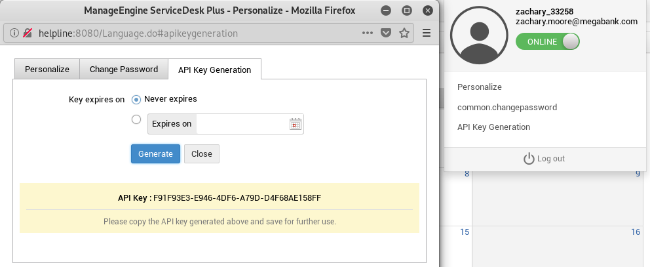The width and height of the screenshot is (650, 267).
Task: Click the site information icon in address bar
Action: tap(14, 33)
